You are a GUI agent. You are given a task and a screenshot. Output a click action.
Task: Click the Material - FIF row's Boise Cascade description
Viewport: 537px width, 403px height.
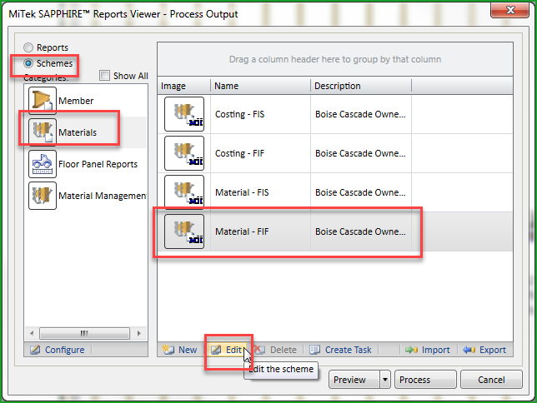coord(360,231)
